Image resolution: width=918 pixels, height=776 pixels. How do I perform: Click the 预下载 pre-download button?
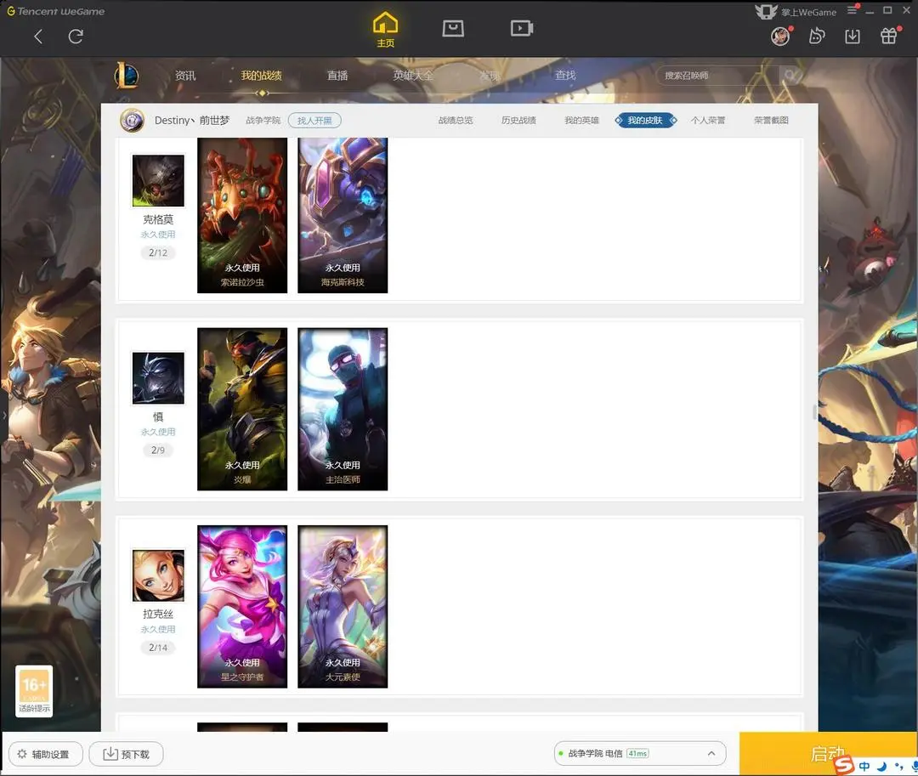[x=126, y=754]
